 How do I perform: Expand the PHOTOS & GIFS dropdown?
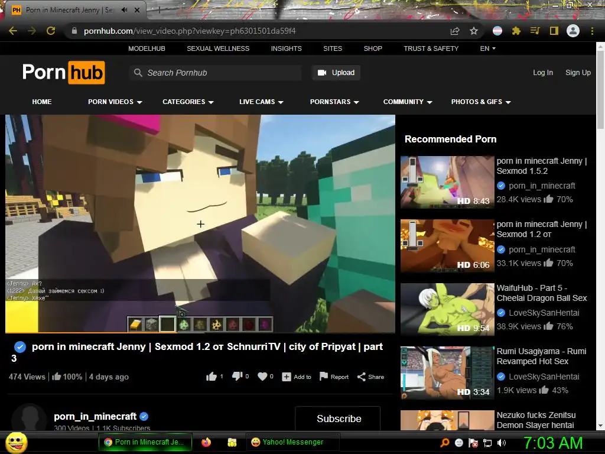tap(481, 102)
